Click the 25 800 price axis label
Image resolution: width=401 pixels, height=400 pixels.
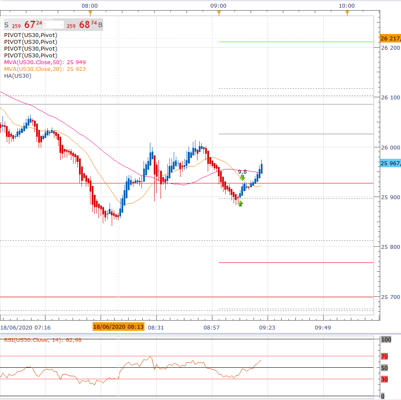390,247
